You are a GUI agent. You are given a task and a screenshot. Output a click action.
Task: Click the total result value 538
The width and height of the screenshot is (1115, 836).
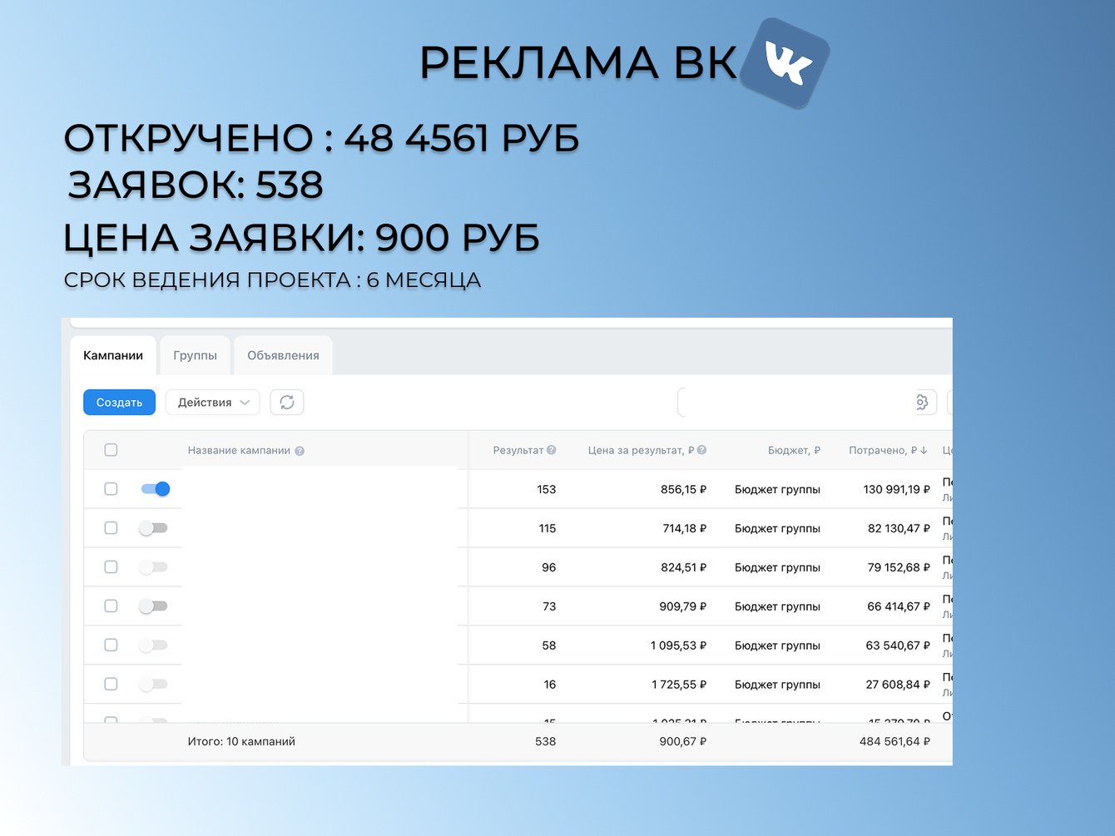tap(546, 741)
